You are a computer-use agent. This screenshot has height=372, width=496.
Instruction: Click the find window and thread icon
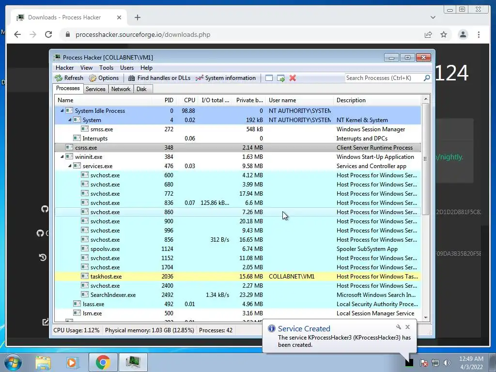tap(280, 78)
